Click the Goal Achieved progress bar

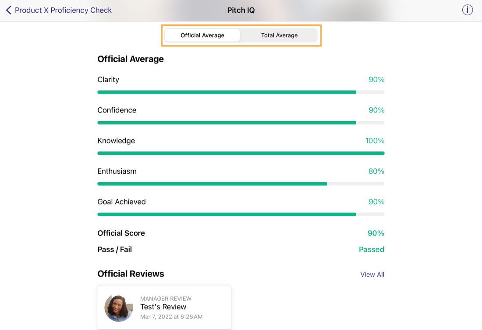coord(241,214)
